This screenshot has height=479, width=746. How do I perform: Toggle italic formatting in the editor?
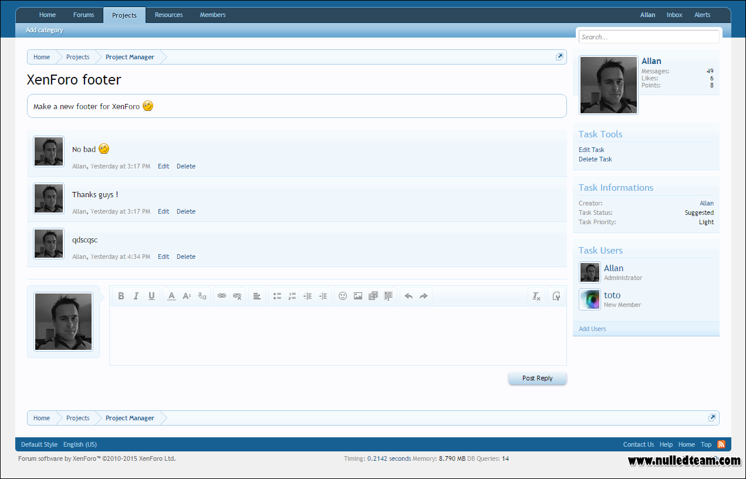point(136,296)
